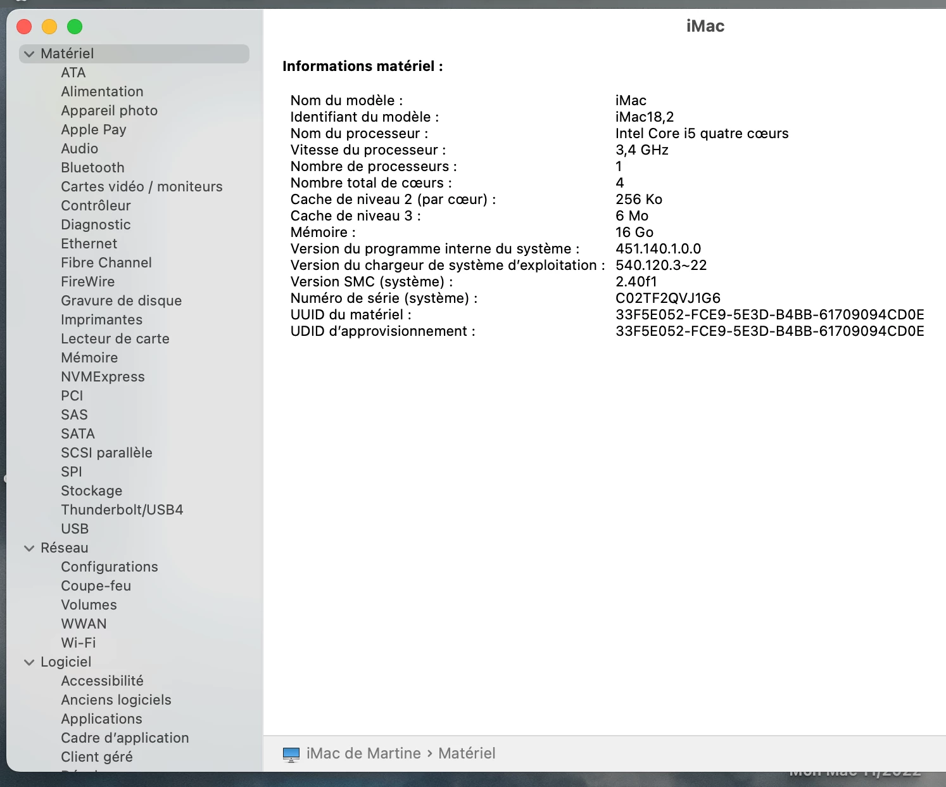Select ATA in the sidebar
946x787 pixels.
tap(73, 73)
